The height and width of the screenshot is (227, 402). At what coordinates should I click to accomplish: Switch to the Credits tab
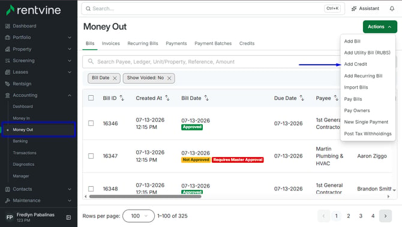pos(247,44)
